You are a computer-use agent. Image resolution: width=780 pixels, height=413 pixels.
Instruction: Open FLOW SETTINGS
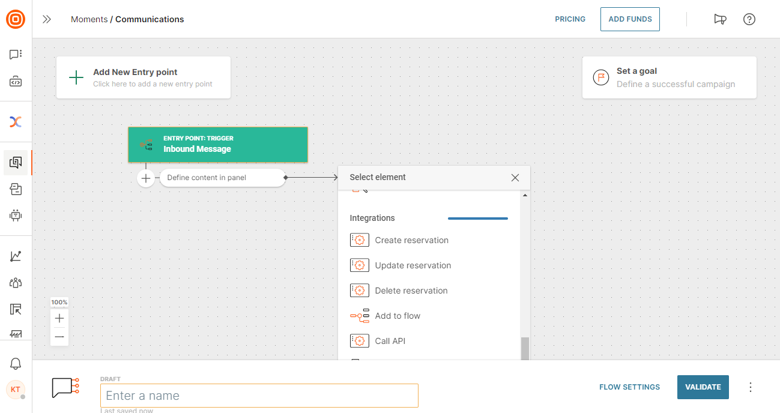629,387
